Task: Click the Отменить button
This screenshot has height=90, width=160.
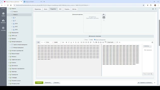Action: click(56, 82)
